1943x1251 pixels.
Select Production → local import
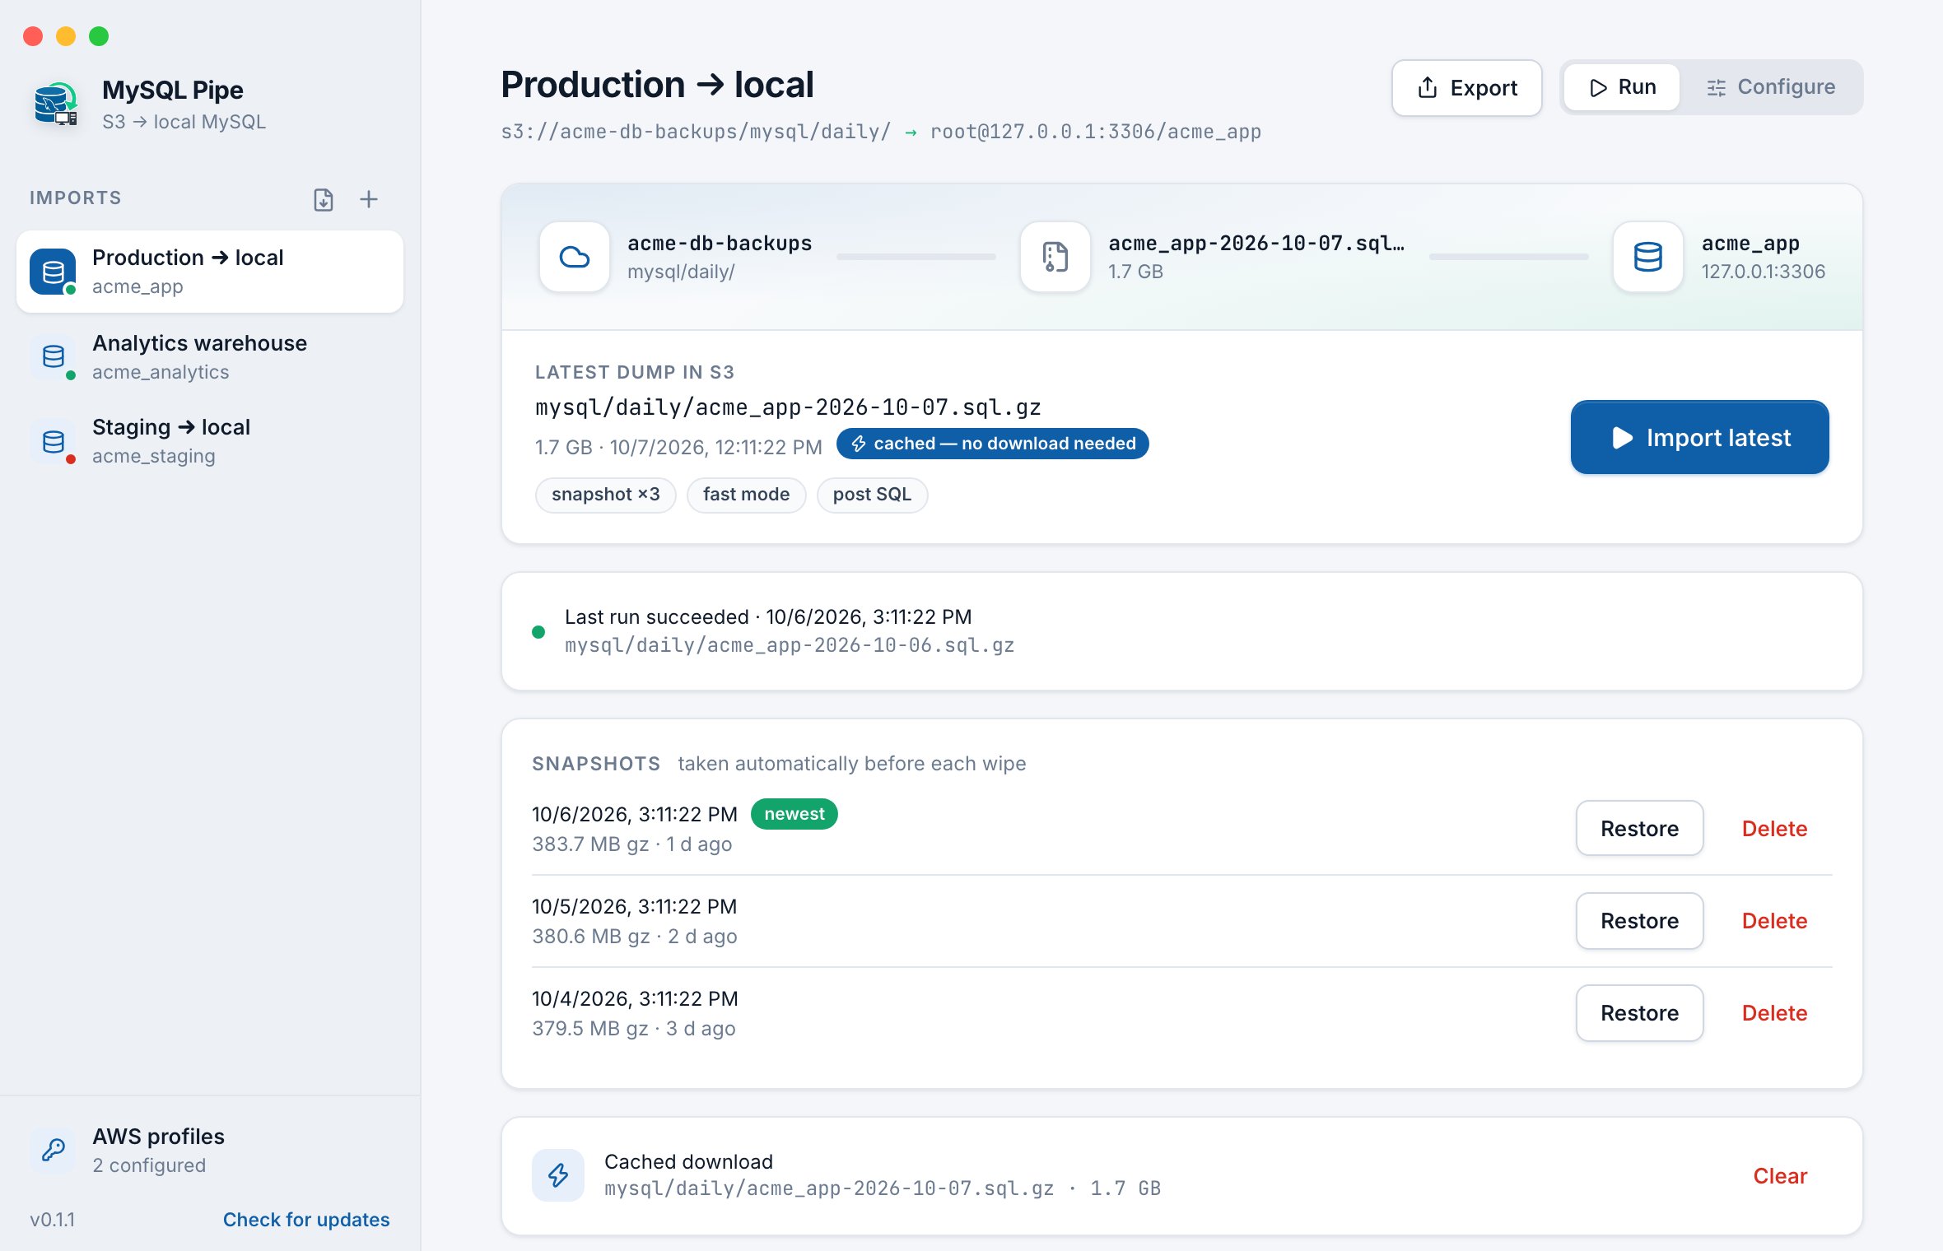click(x=210, y=272)
